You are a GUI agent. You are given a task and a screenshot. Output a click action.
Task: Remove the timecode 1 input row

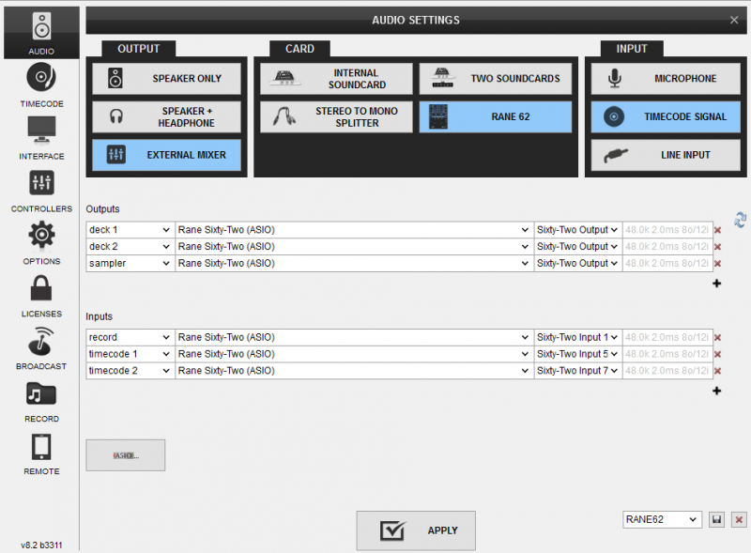pos(717,354)
